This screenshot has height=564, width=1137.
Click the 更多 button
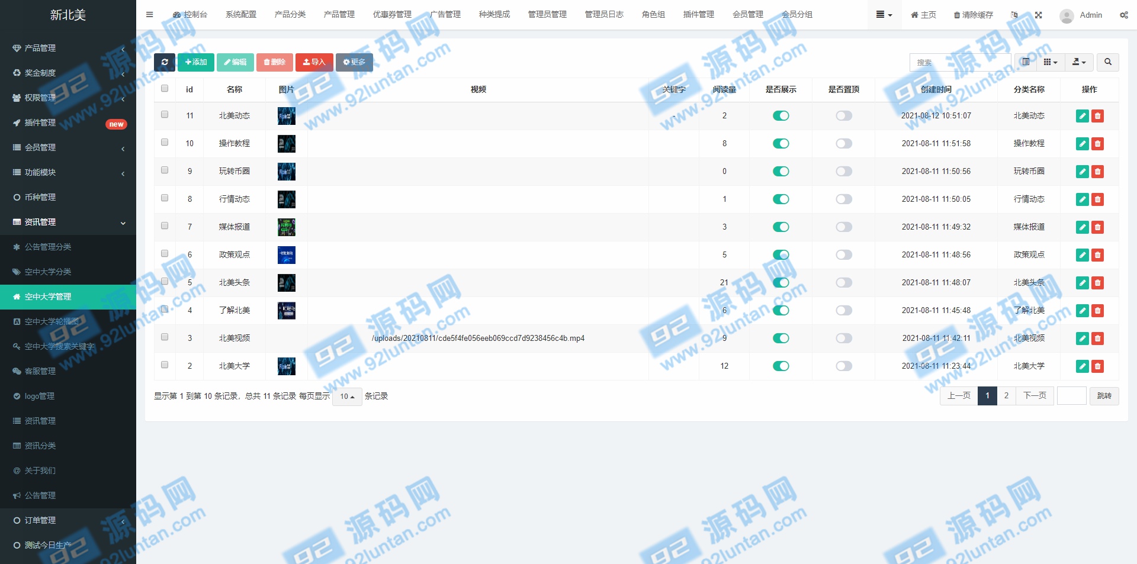point(354,62)
